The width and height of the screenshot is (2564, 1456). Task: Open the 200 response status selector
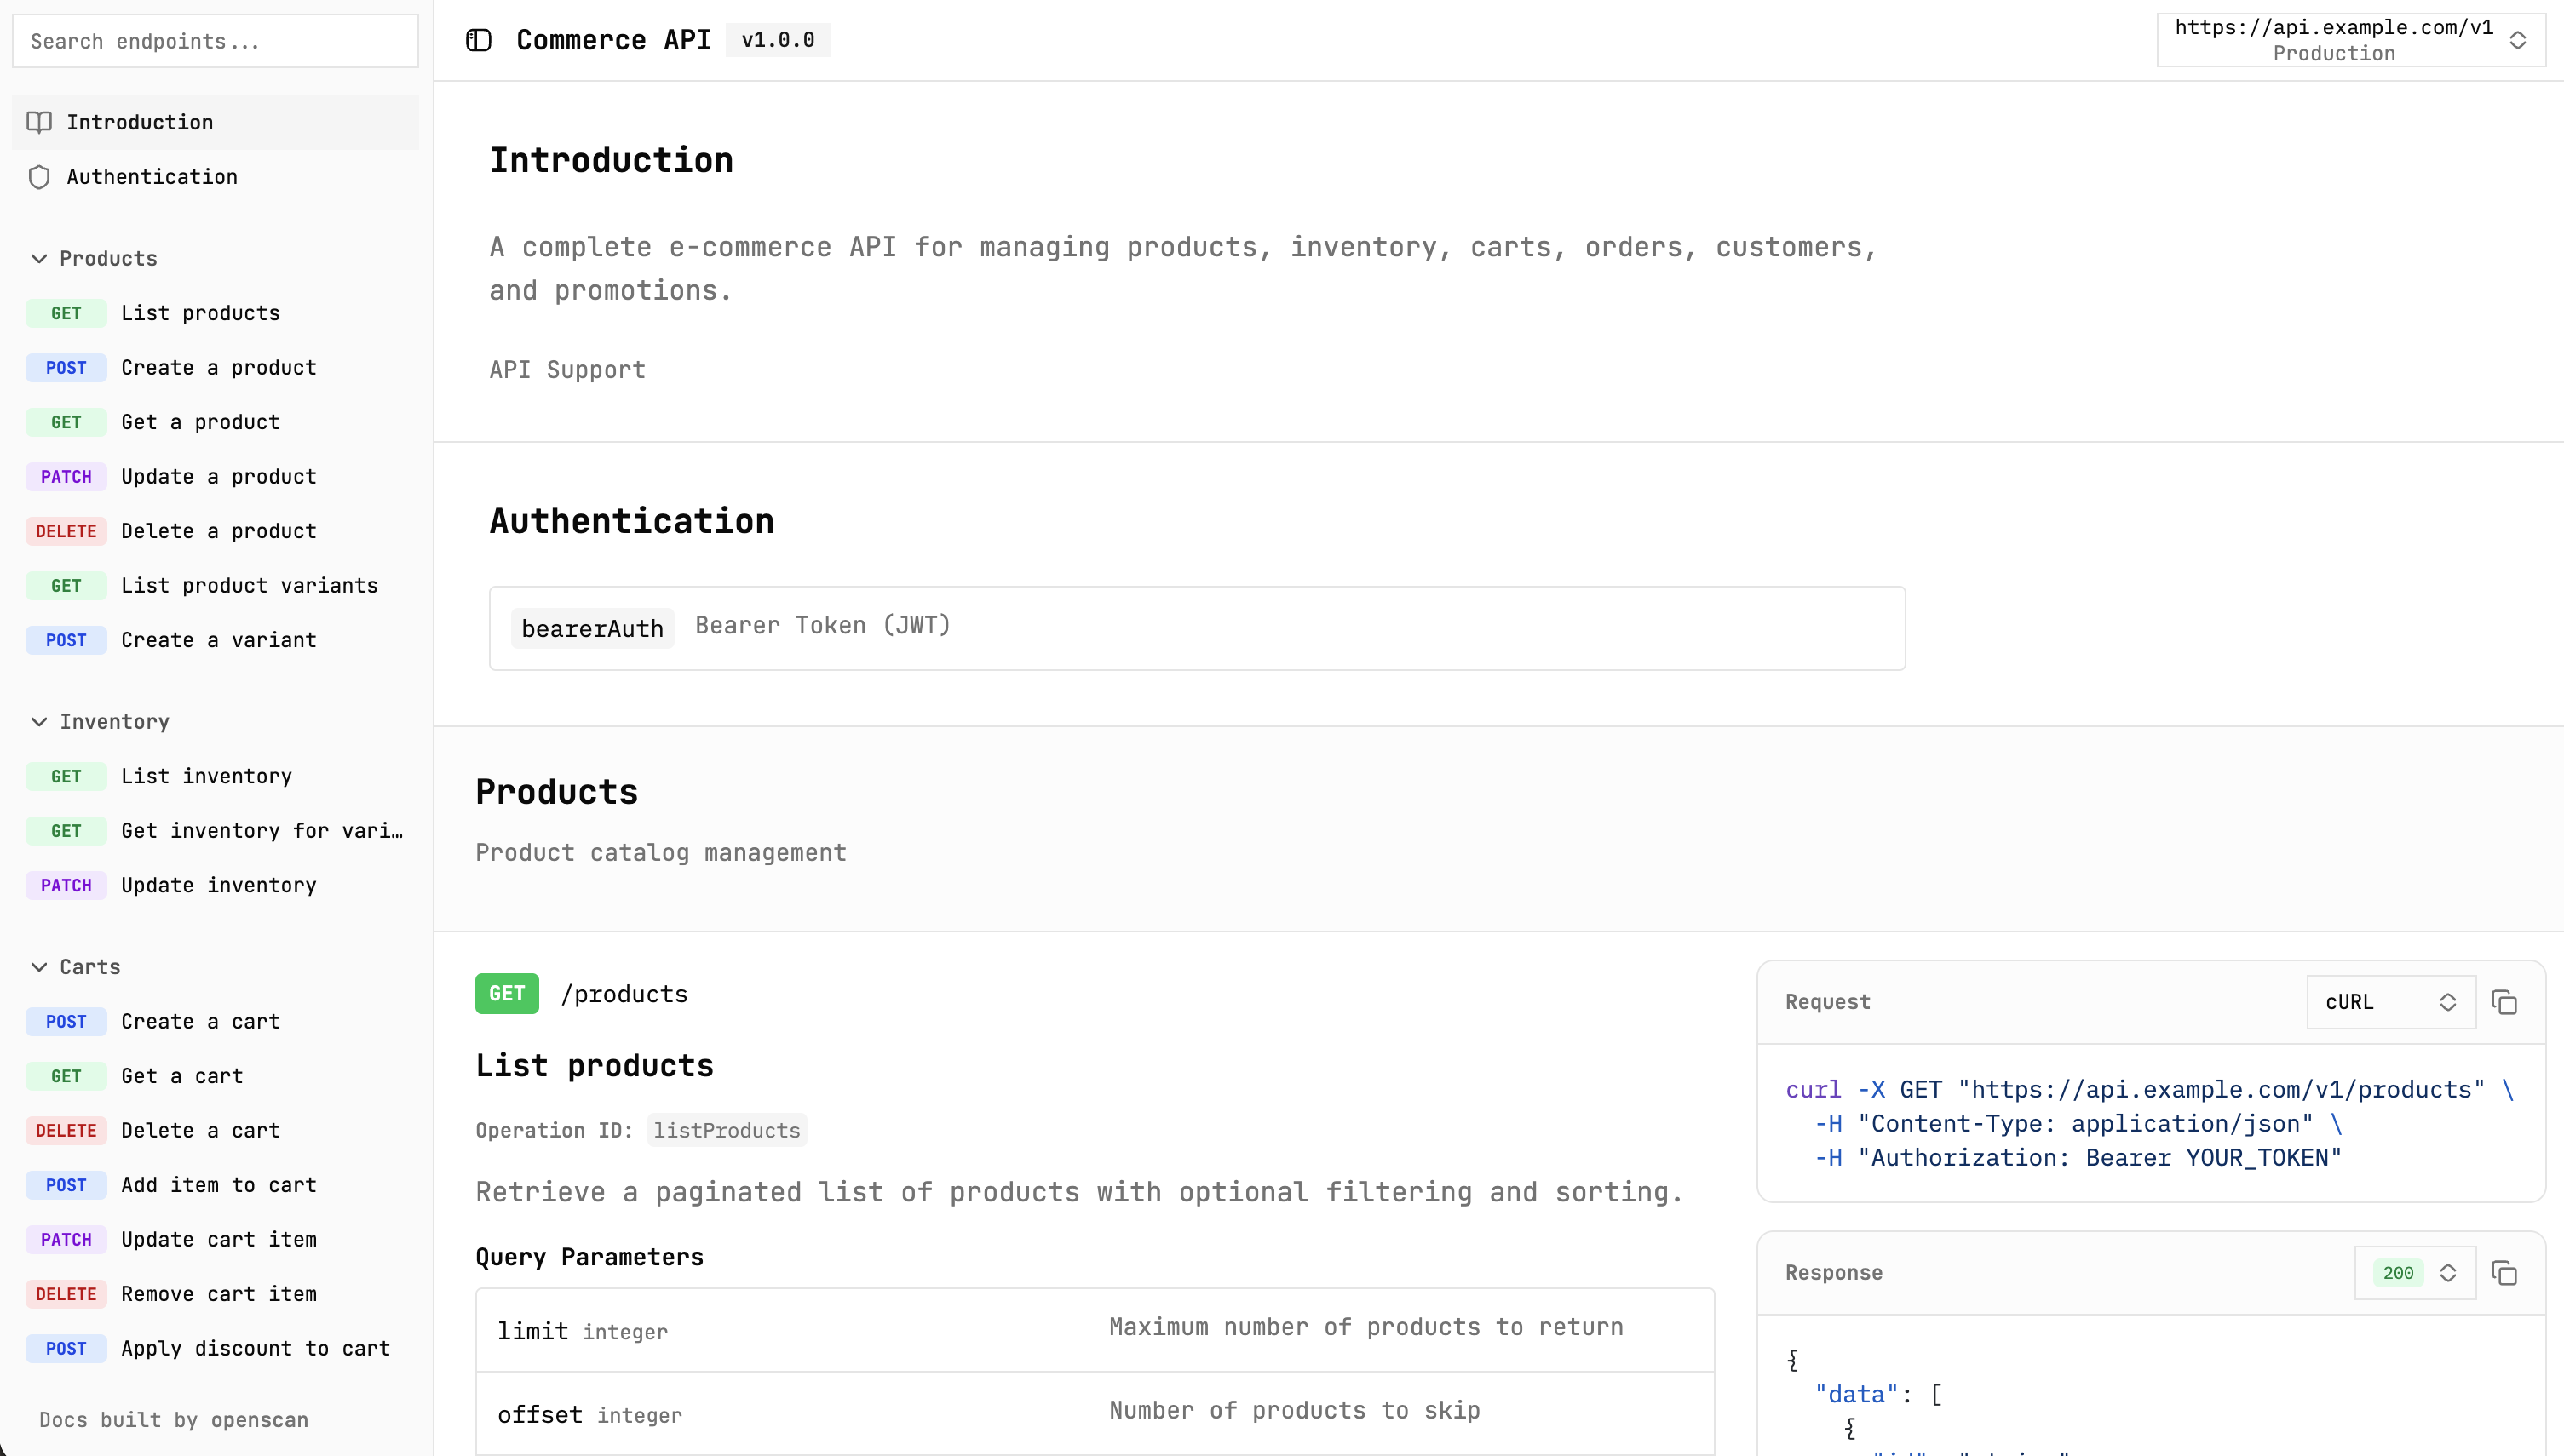coord(2414,1273)
